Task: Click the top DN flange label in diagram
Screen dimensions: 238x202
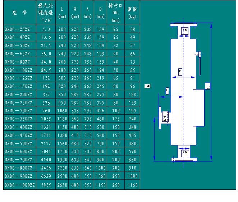Action: (x=184, y=29)
